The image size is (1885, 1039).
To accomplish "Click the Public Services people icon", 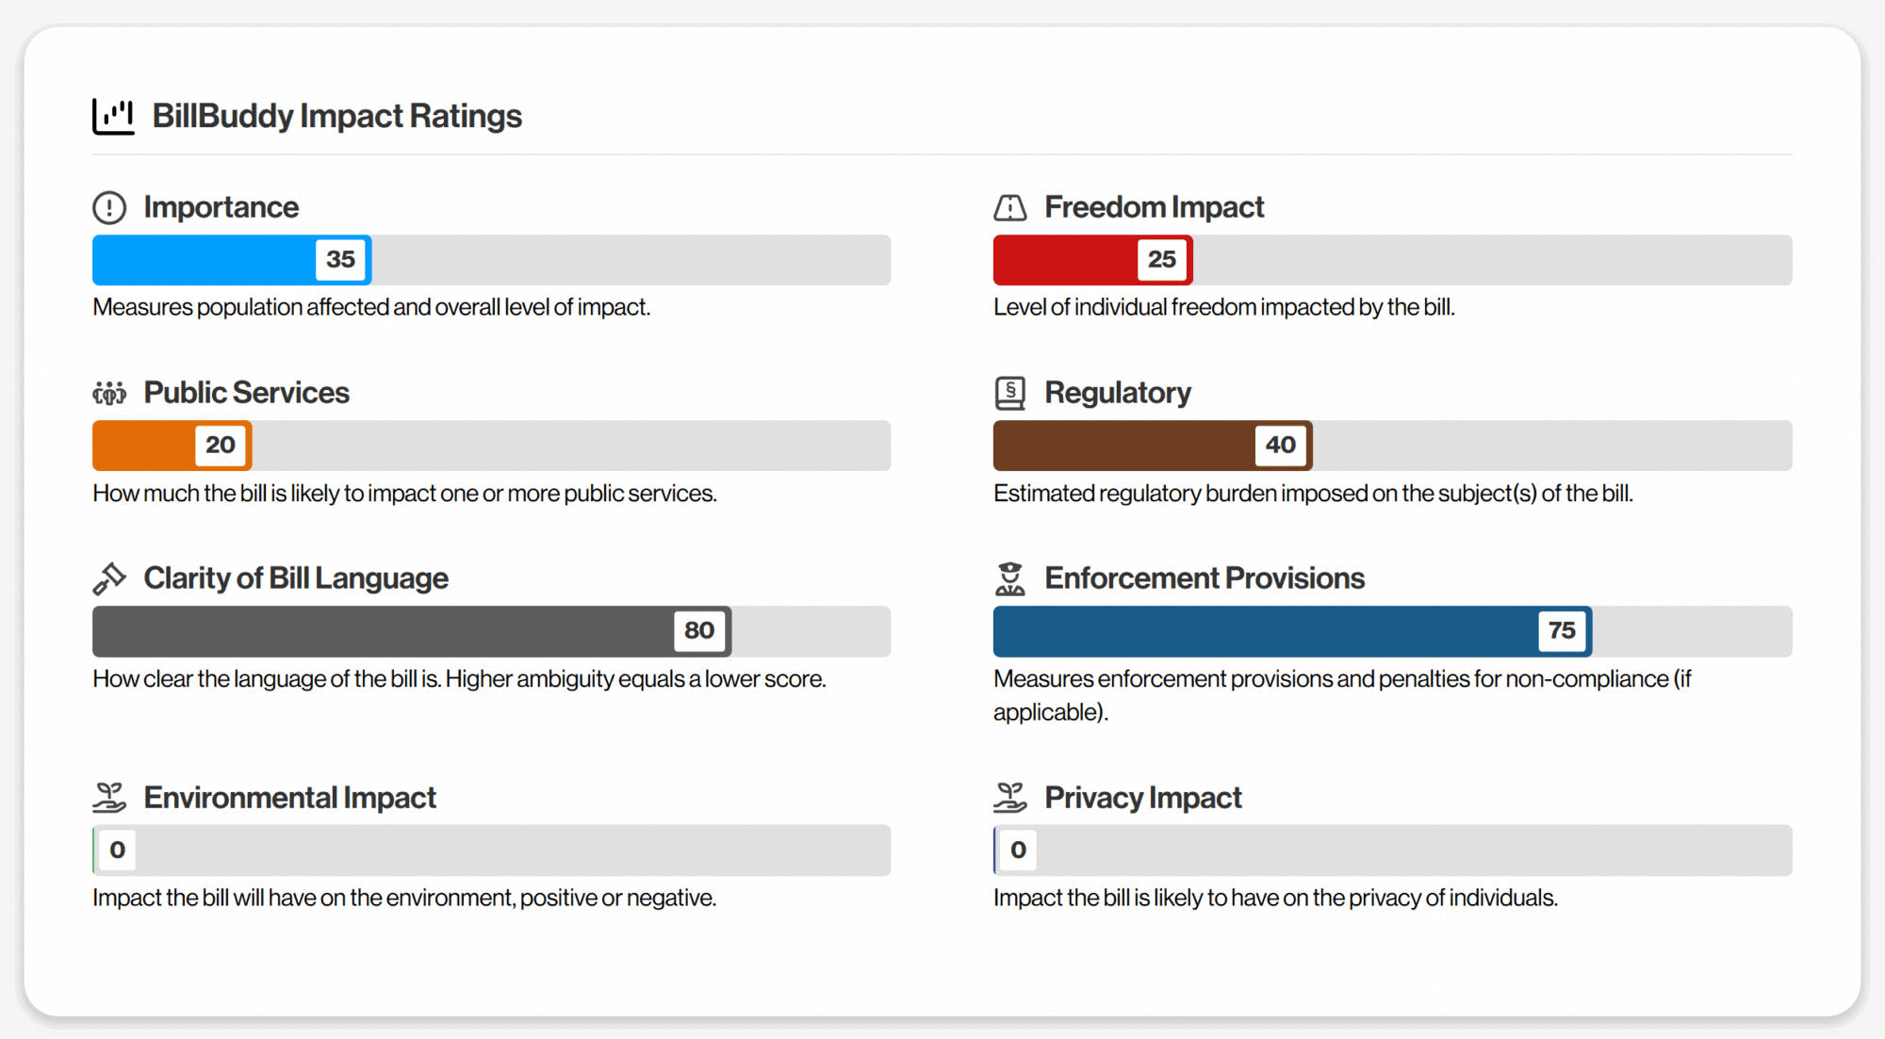I will click(109, 393).
